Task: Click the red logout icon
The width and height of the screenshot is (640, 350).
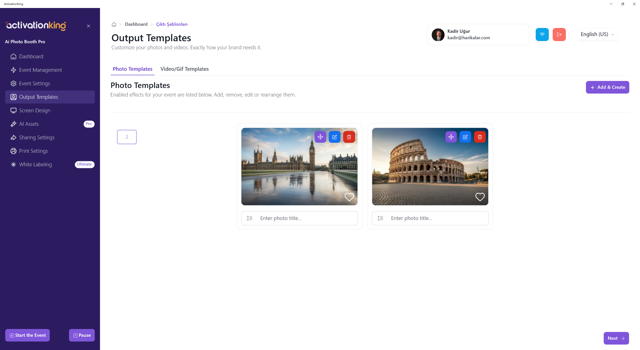Action: click(559, 34)
